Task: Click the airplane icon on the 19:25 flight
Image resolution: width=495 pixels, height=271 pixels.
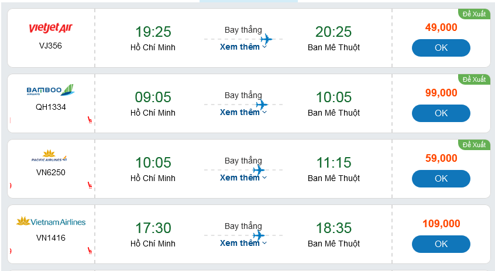Action: point(266,40)
